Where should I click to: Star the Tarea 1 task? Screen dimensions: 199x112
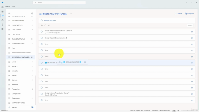192,100
